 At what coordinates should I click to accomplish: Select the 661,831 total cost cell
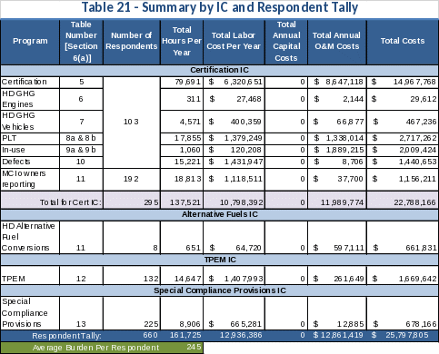403,237
